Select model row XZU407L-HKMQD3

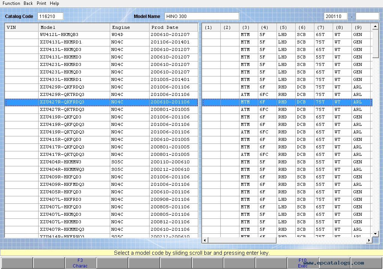click(x=101, y=214)
